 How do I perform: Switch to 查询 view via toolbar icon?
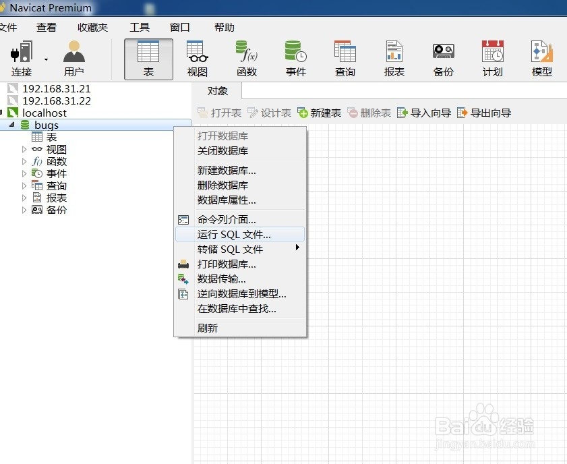pos(345,57)
